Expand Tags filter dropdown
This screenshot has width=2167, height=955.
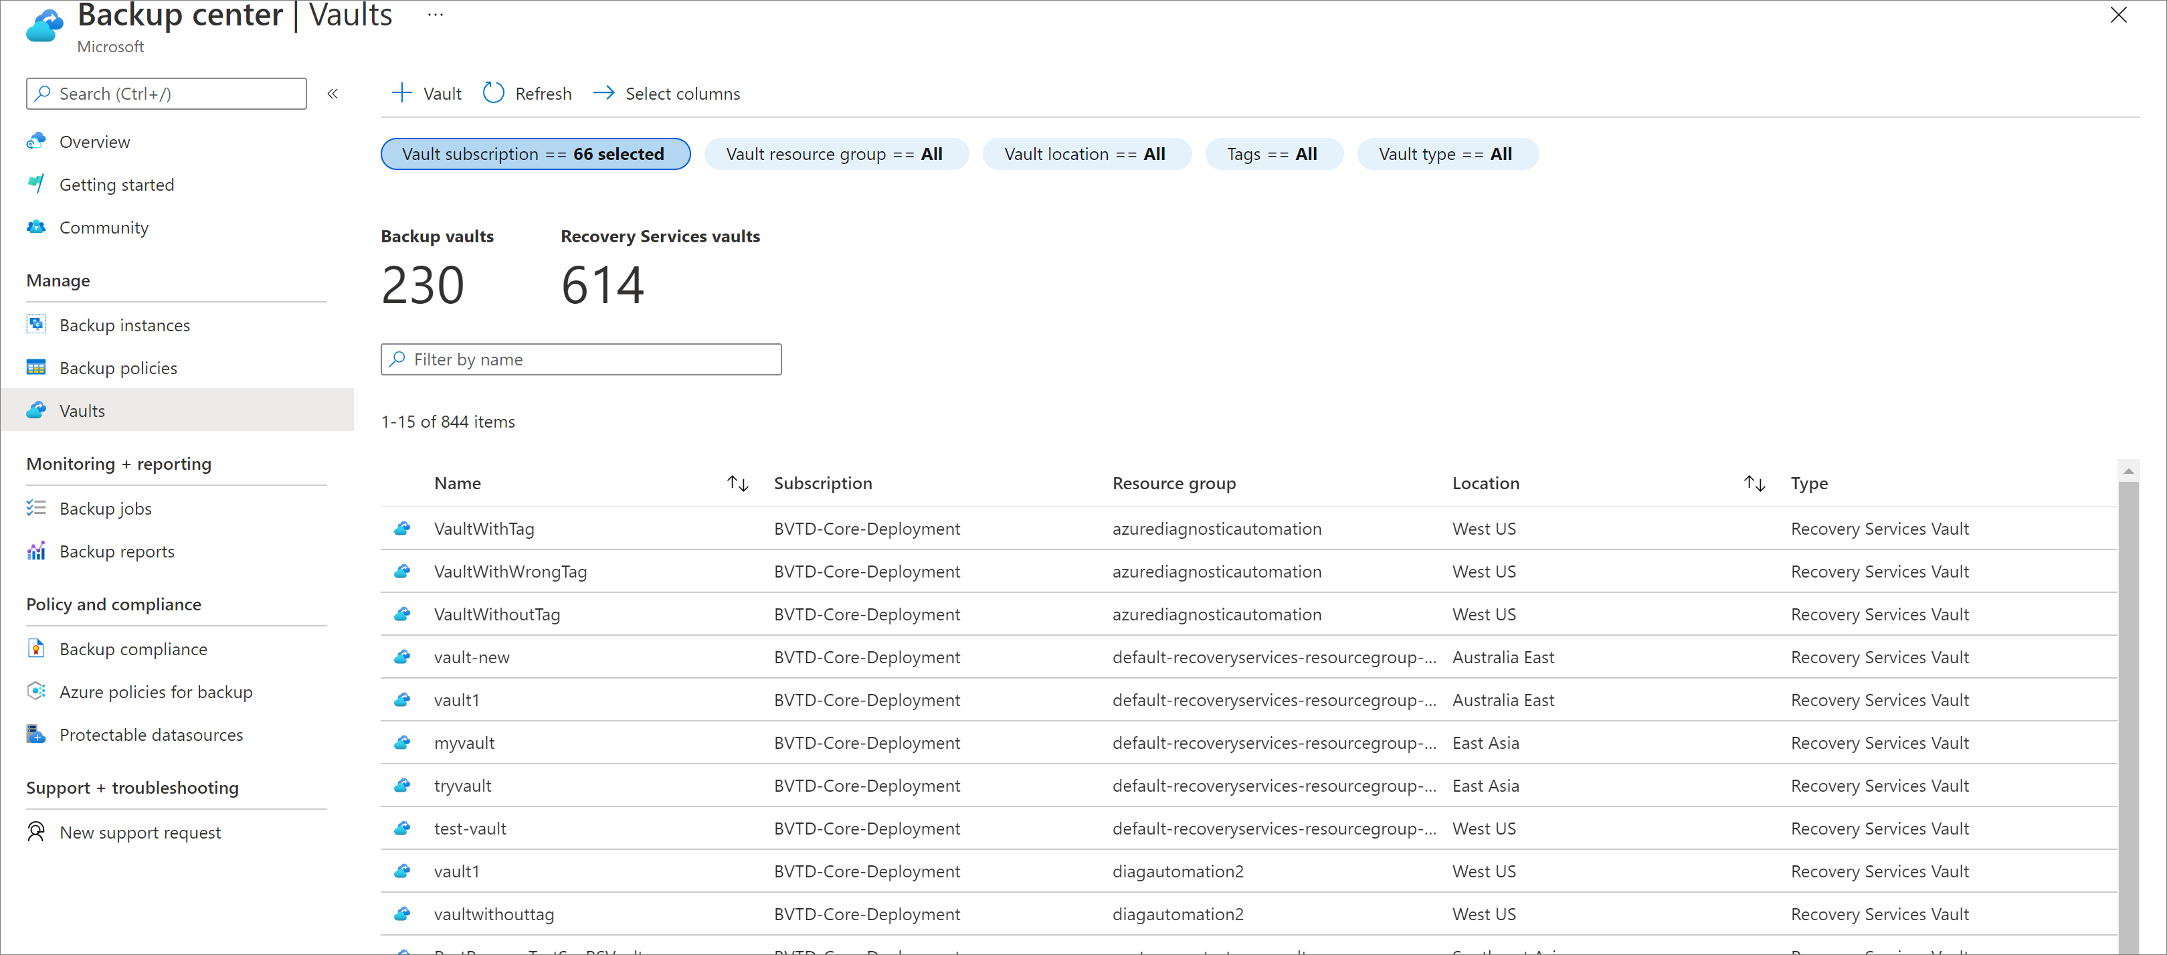[x=1271, y=153]
